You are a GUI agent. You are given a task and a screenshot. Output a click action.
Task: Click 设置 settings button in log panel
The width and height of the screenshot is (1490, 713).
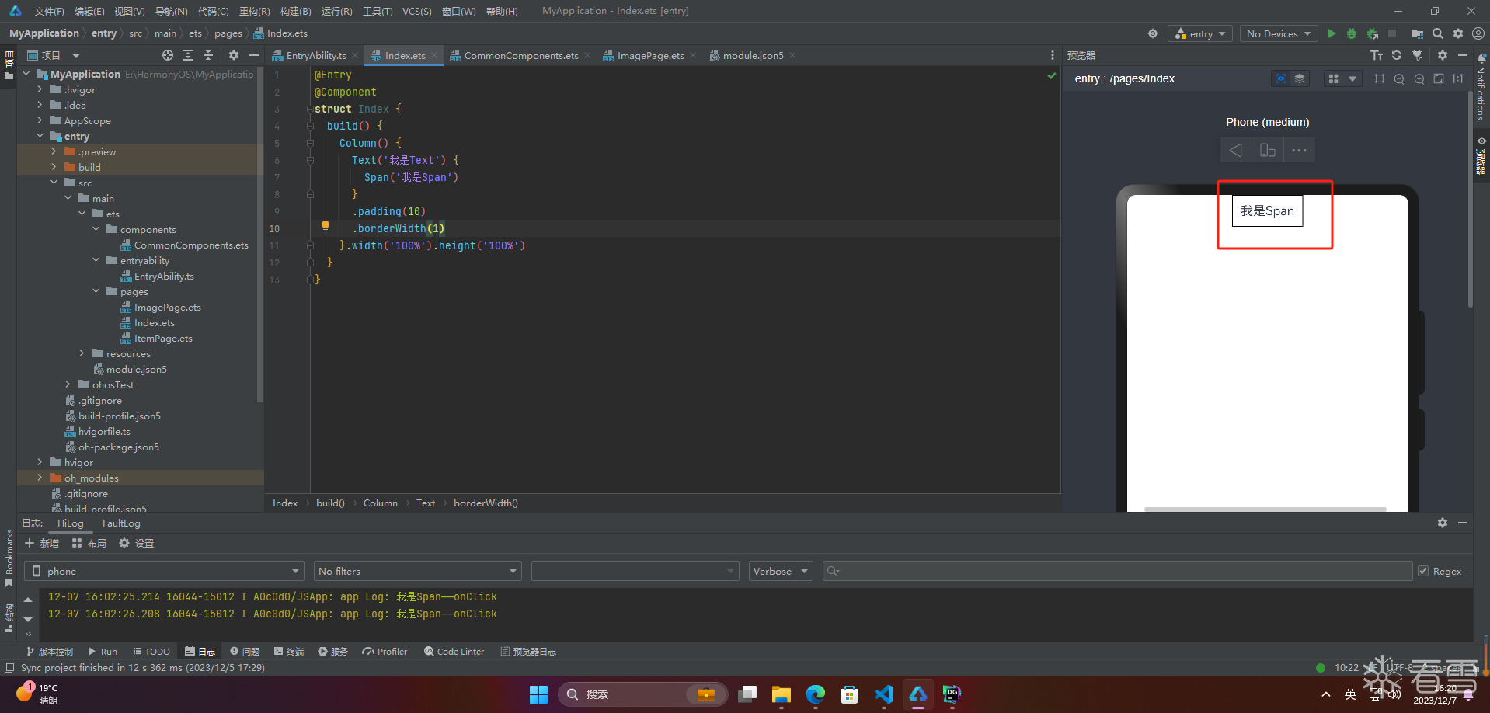(x=137, y=543)
